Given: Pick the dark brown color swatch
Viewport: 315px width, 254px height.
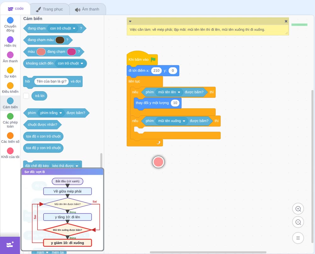Looking at the screenshot, I should tap(60, 40).
